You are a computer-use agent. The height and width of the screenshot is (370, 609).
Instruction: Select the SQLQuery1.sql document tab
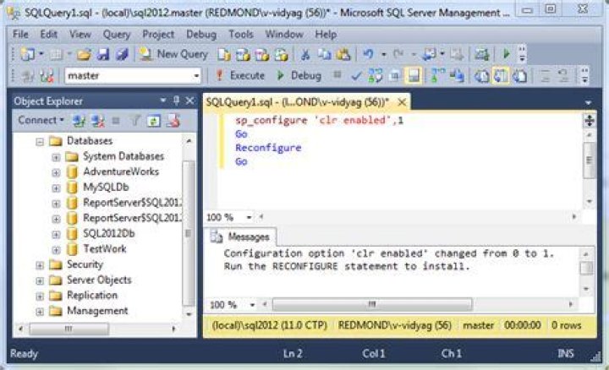[298, 102]
